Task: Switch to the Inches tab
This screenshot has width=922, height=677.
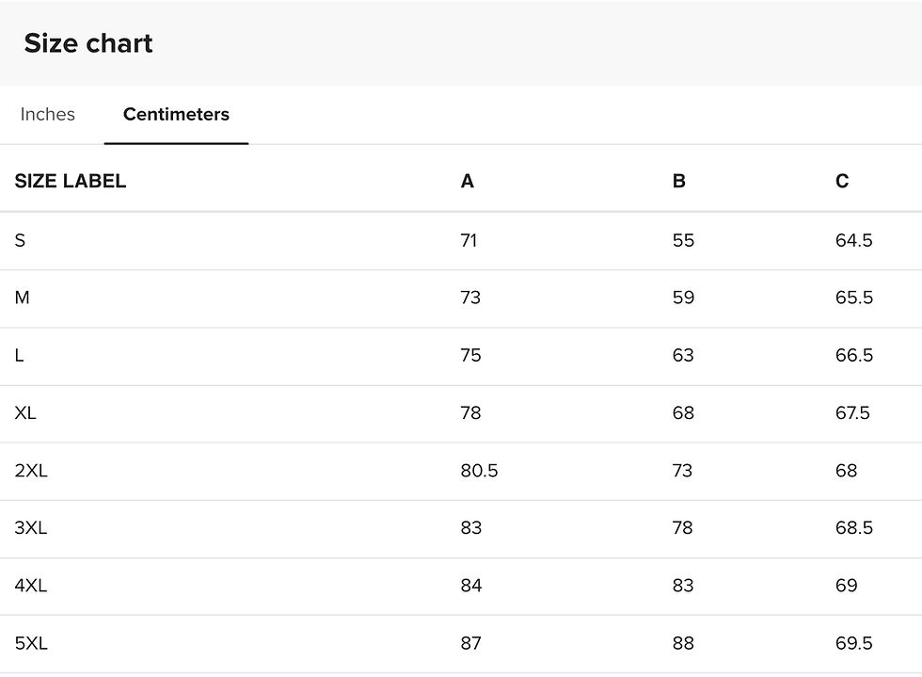Action: (x=48, y=114)
